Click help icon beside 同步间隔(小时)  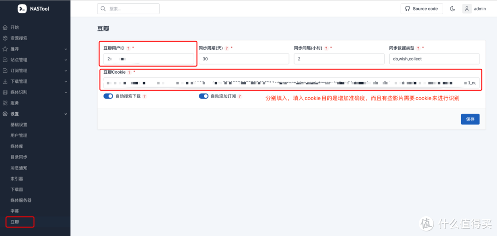point(326,48)
